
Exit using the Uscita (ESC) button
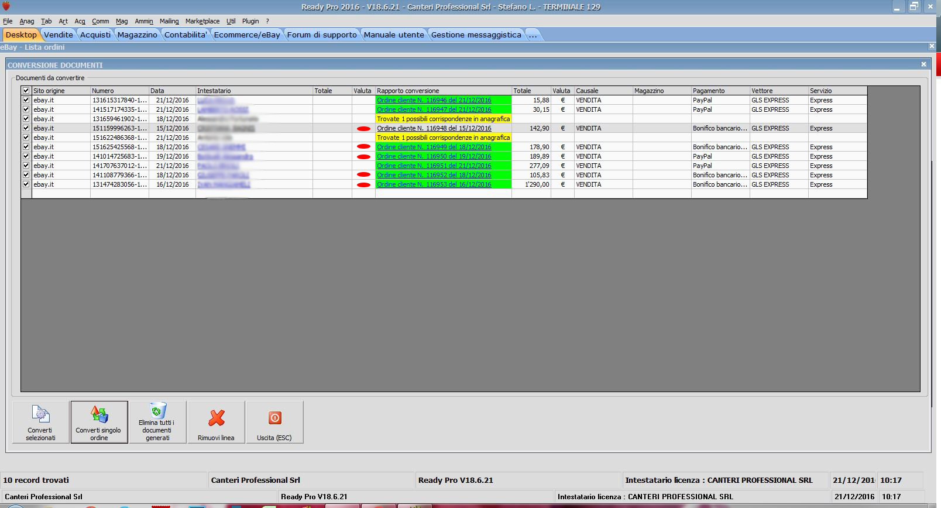point(274,422)
